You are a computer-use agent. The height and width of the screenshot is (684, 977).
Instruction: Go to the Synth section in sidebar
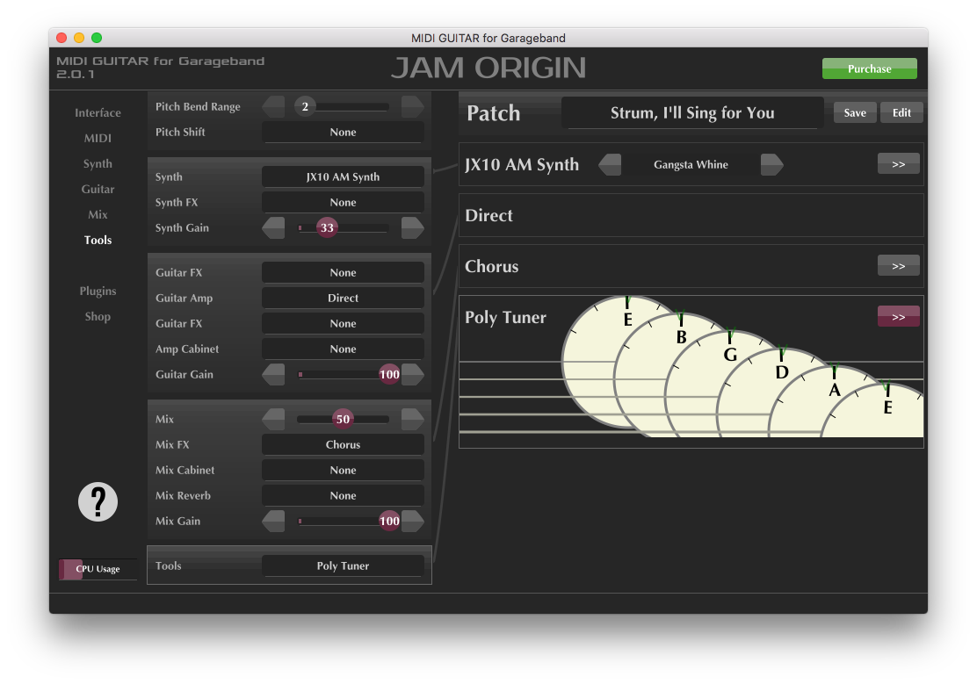click(x=98, y=164)
